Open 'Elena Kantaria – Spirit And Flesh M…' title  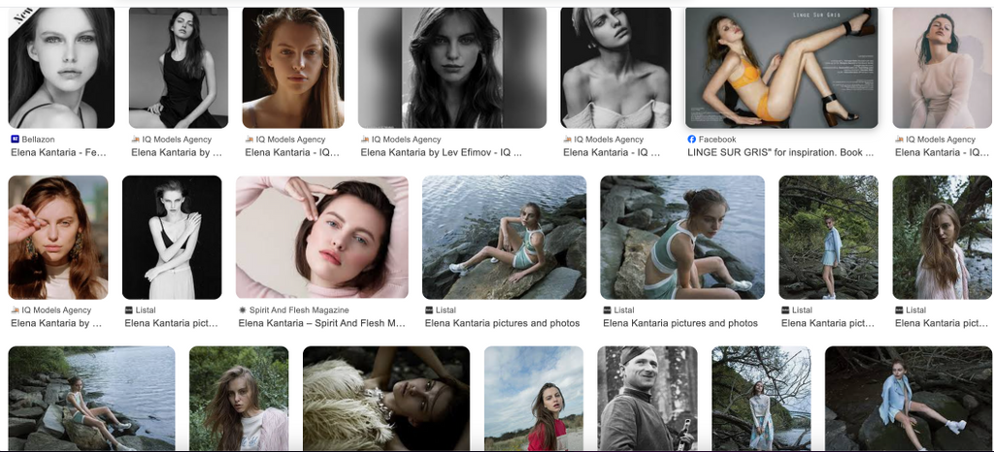[x=321, y=324]
